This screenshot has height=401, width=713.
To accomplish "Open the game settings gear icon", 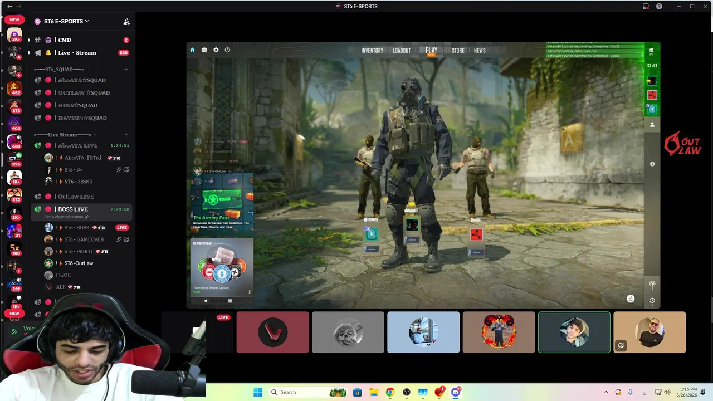I will [x=216, y=50].
